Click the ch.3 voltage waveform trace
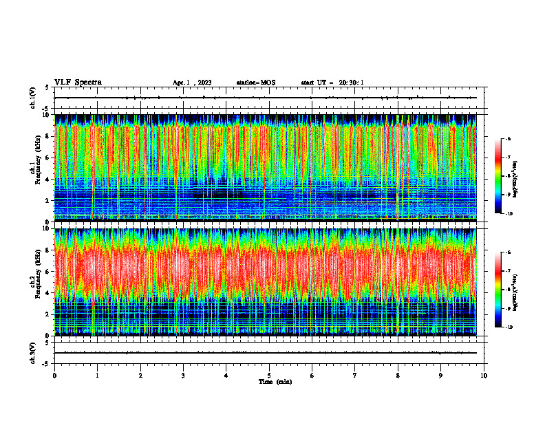Image resolution: width=545 pixels, height=421 pixels. pos(266,353)
